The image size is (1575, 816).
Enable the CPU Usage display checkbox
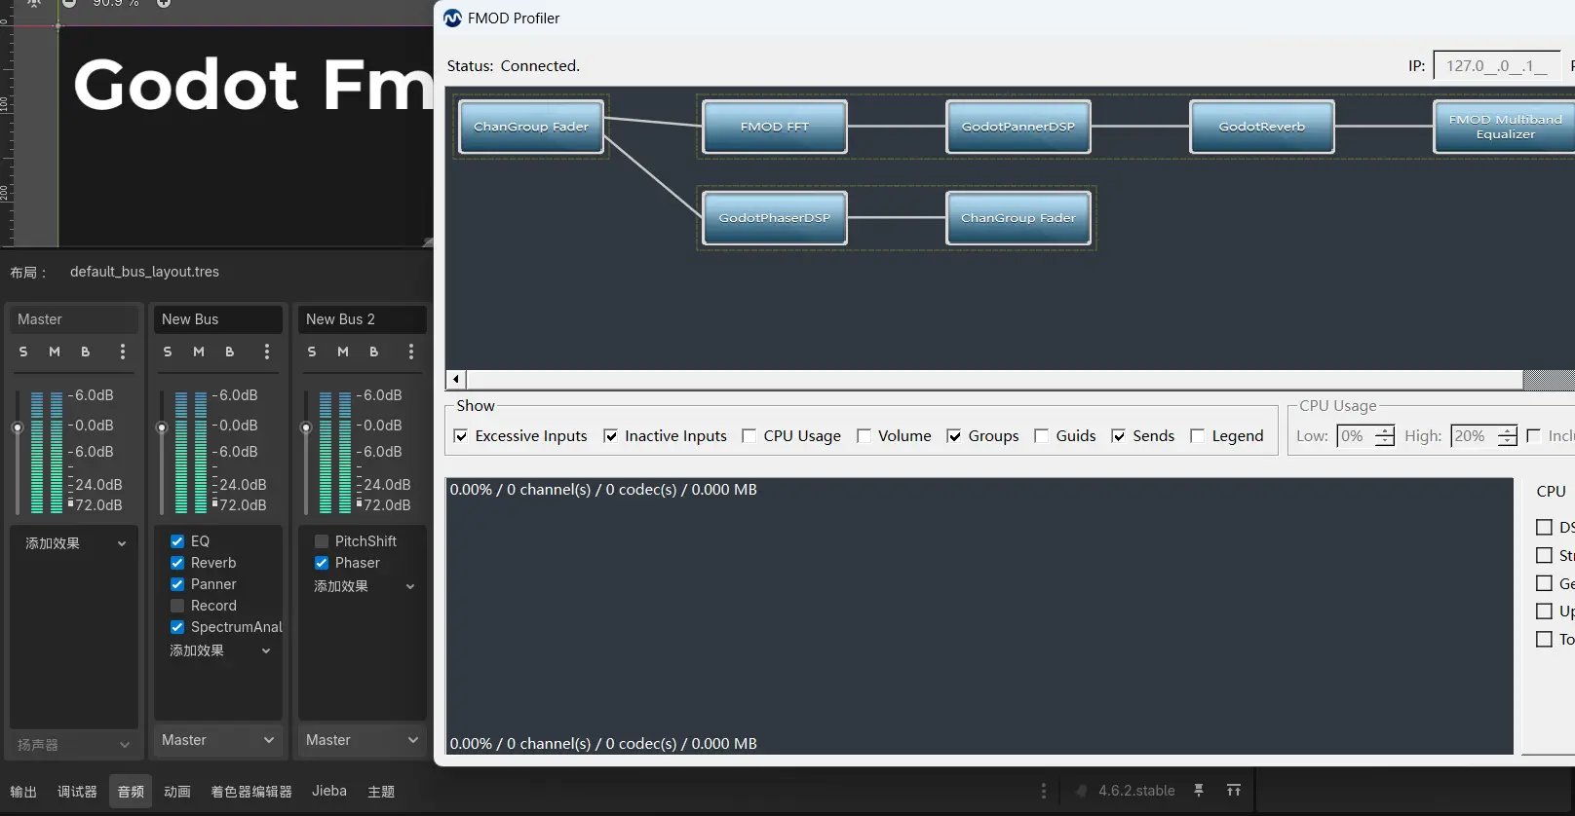pyautogui.click(x=749, y=436)
